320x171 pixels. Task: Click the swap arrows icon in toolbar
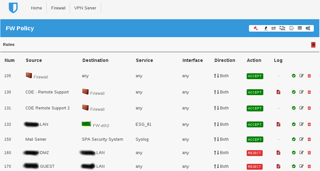(x=274, y=28)
